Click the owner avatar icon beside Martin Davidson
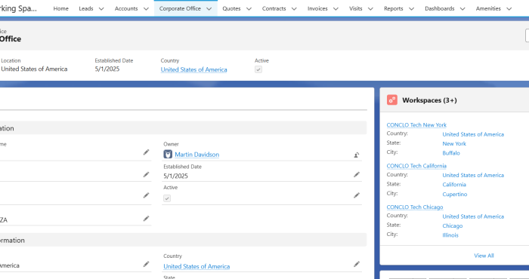 click(x=168, y=154)
